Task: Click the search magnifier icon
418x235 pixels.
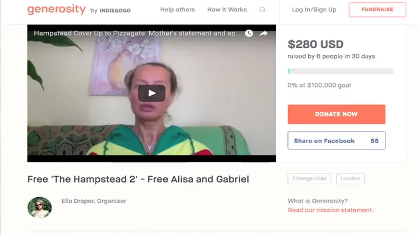Action: tap(263, 9)
